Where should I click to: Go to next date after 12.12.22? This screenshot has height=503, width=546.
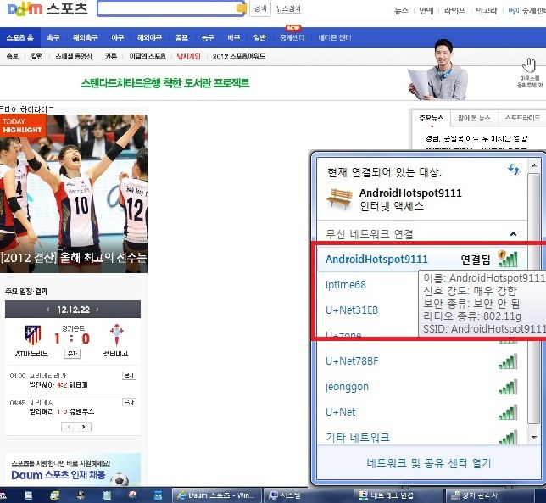tap(97, 310)
